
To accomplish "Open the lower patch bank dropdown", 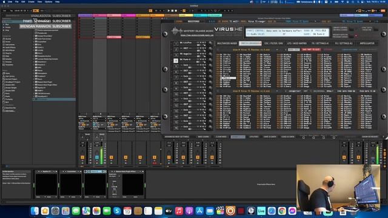I will pos(251,91).
